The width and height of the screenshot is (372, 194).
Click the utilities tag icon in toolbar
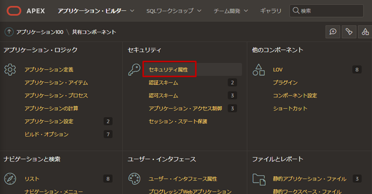349,32
